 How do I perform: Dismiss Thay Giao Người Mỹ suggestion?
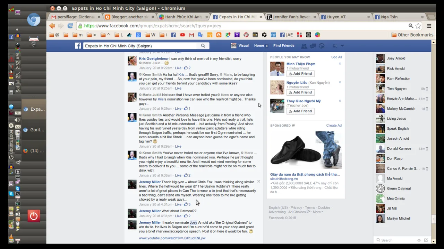[340, 101]
